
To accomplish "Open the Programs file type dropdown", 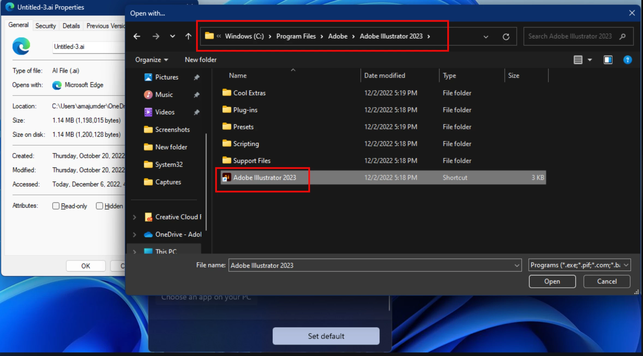I will 579,265.
